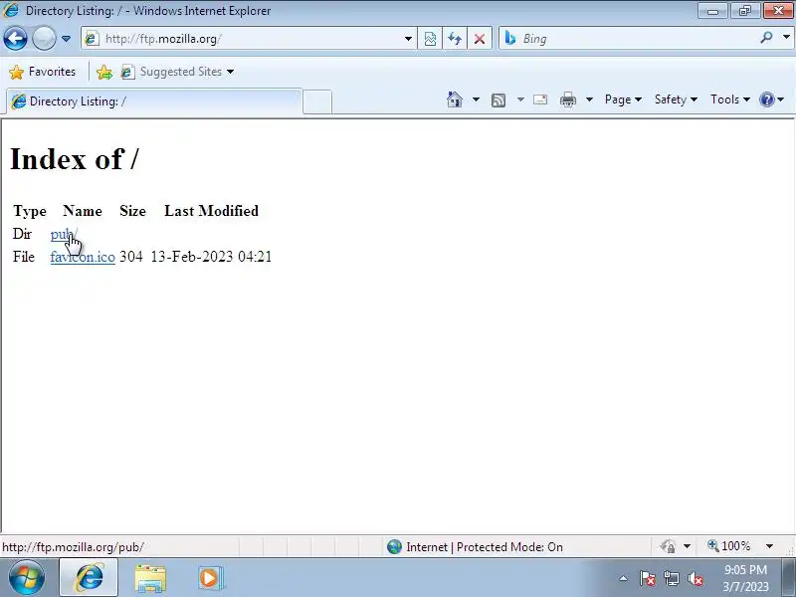796x597 pixels.
Task: Click the 'Index of /' heading
Action: point(74,159)
